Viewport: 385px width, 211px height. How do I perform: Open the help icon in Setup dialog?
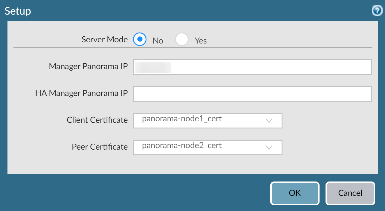tap(377, 11)
